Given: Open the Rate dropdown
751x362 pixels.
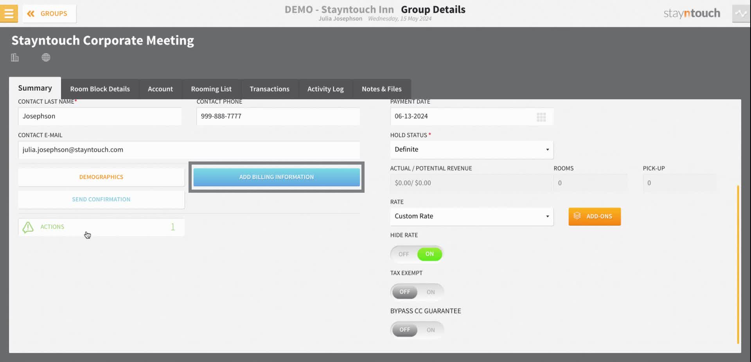Looking at the screenshot, I should coord(472,217).
